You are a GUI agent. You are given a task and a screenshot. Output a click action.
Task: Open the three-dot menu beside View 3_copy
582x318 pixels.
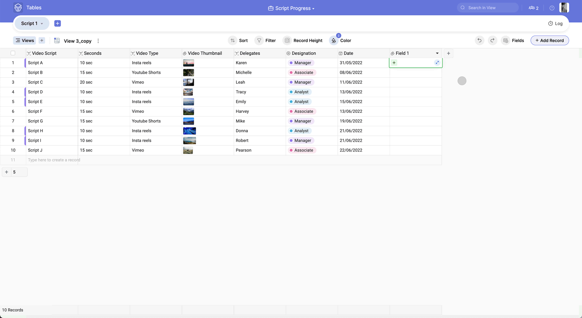click(x=98, y=41)
